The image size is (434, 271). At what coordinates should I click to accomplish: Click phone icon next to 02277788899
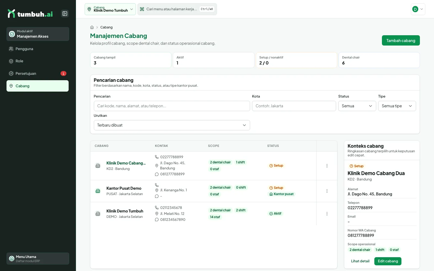157,157
